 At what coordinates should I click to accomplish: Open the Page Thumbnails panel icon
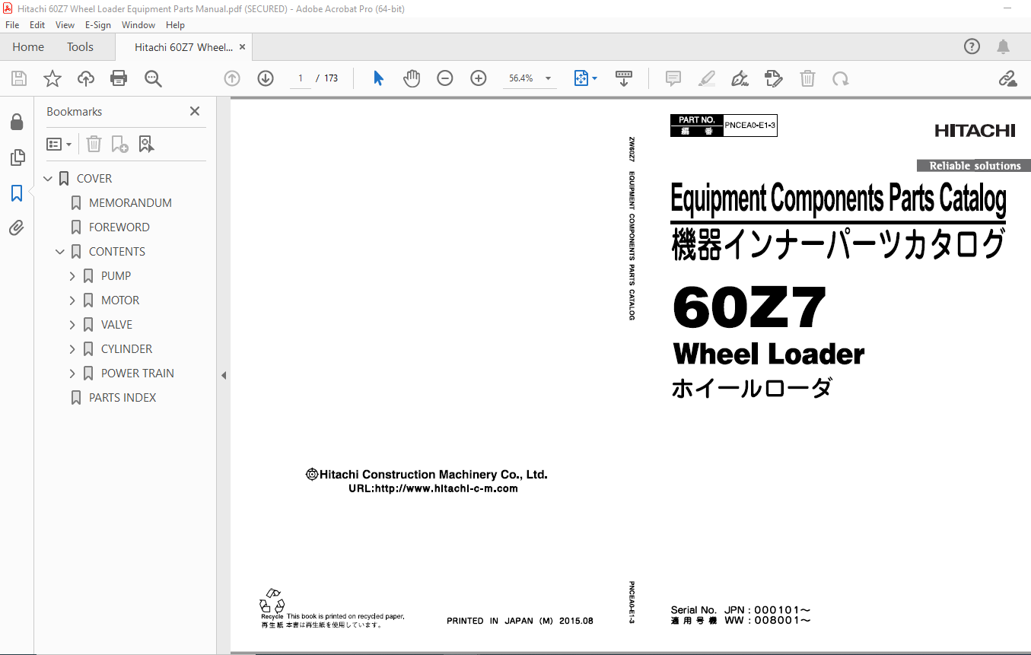[x=17, y=157]
